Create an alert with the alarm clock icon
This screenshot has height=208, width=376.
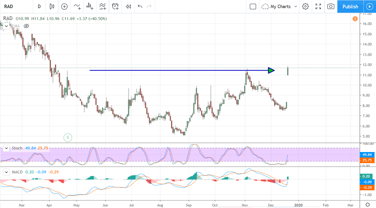[x=115, y=7]
